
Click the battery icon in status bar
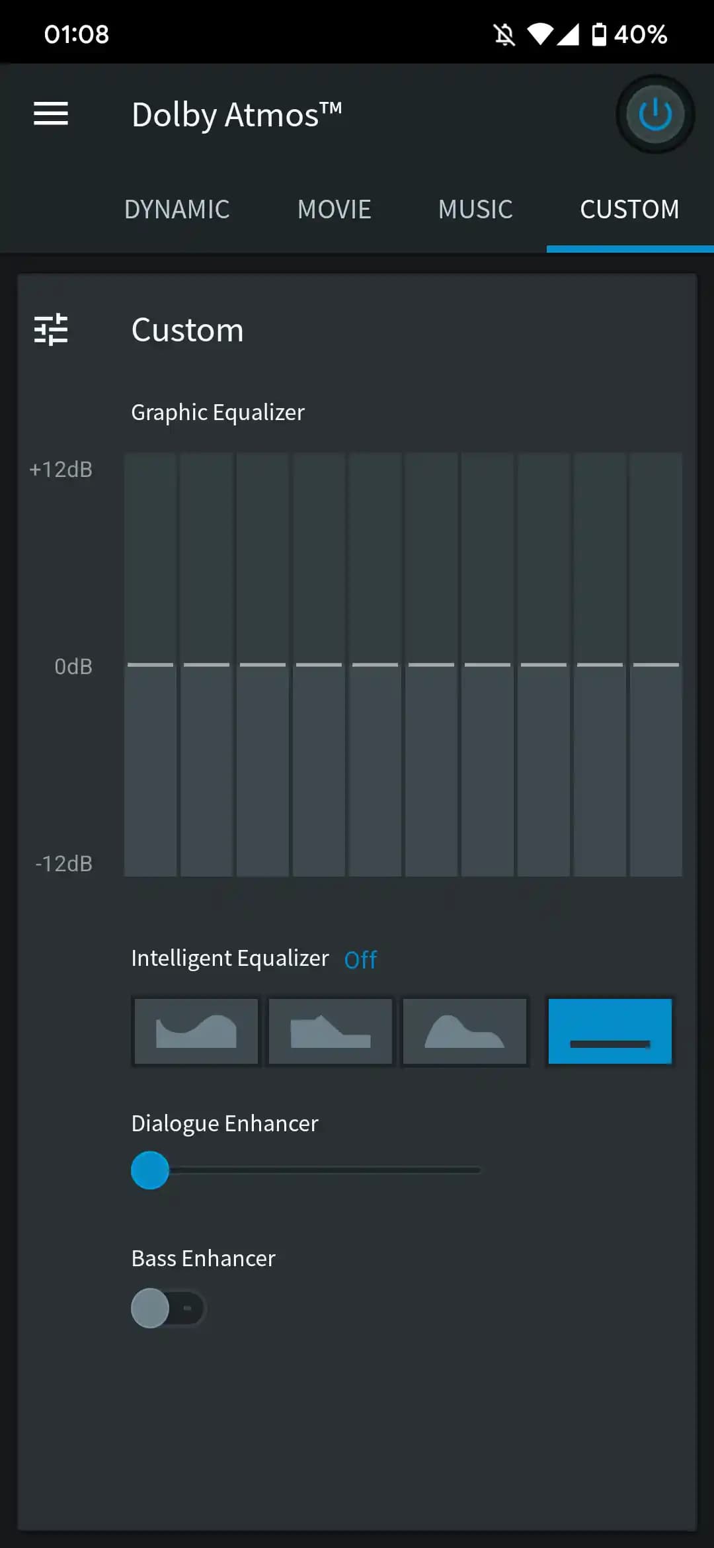click(598, 34)
